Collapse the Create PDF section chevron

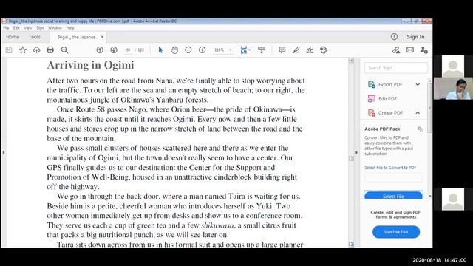(x=418, y=113)
